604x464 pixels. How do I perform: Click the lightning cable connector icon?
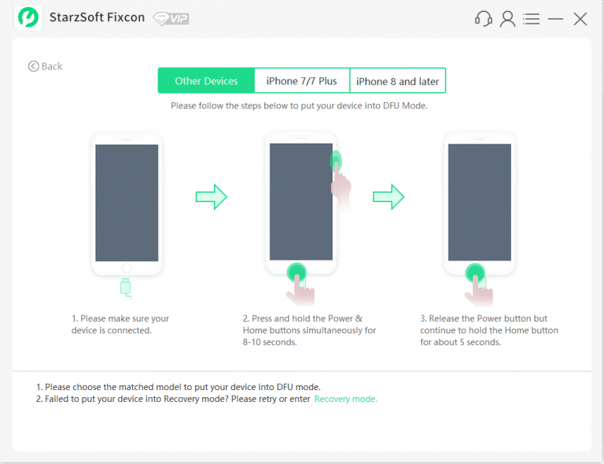click(x=126, y=288)
